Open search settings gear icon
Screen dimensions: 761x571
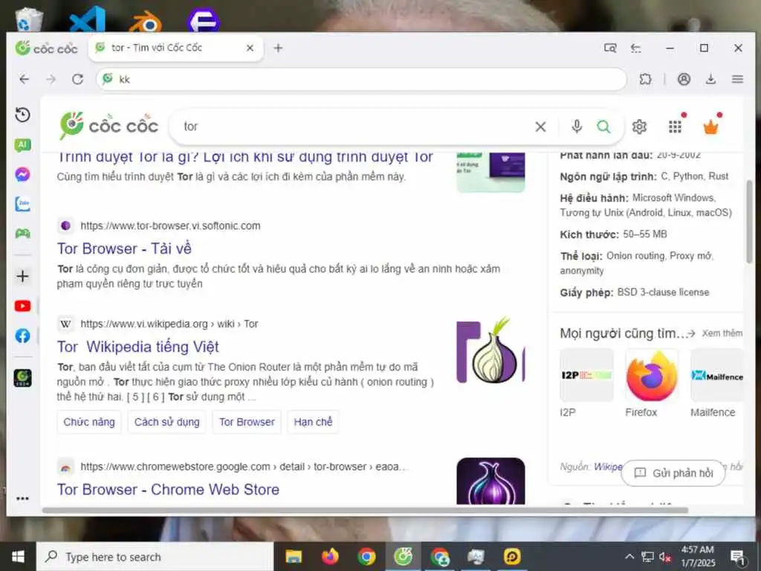coord(639,126)
